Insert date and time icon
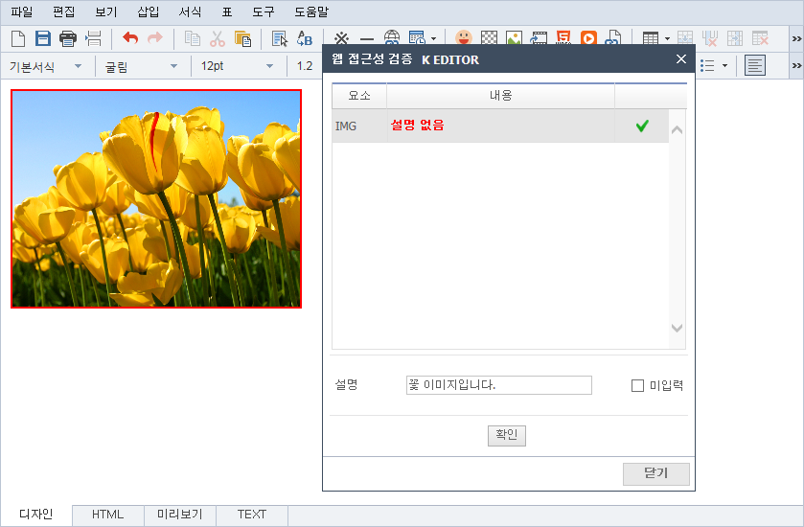This screenshot has height=527, width=804. pos(418,37)
